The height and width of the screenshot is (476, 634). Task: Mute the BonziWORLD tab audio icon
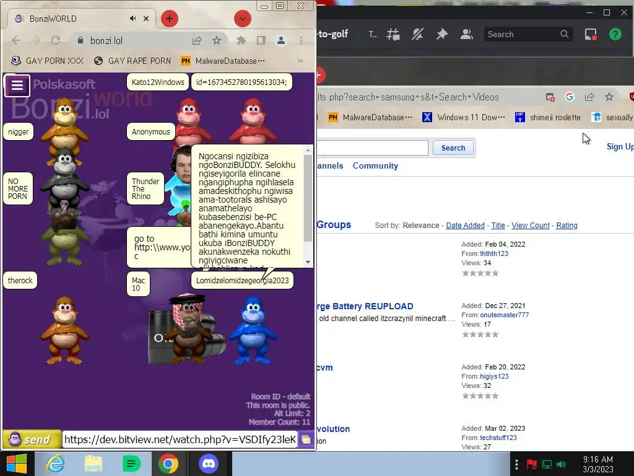tap(132, 19)
